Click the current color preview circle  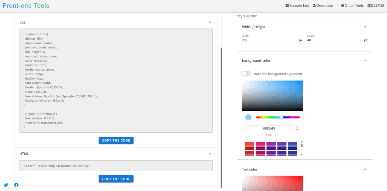pos(248,117)
